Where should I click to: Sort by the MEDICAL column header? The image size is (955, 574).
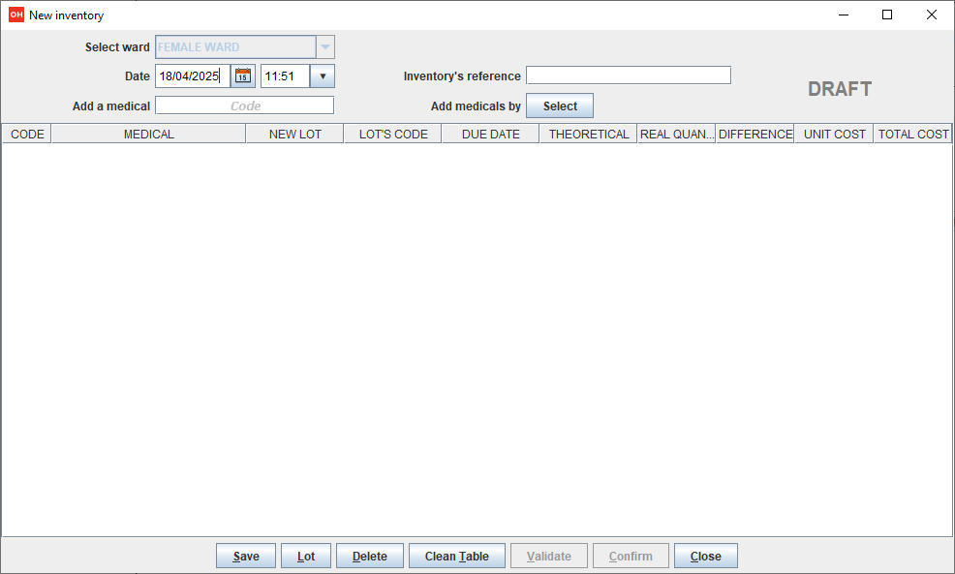[148, 135]
